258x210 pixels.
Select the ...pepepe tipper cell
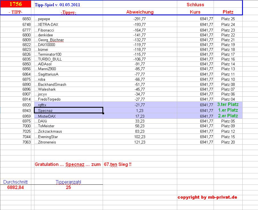tap(69, 19)
